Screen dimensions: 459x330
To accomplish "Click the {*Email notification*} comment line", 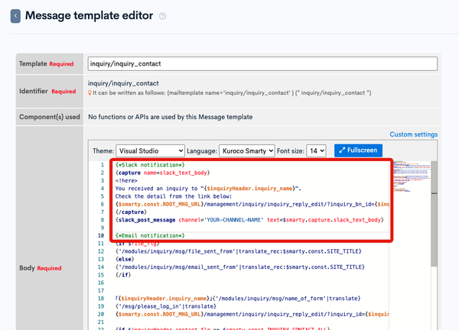I will coord(150,235).
